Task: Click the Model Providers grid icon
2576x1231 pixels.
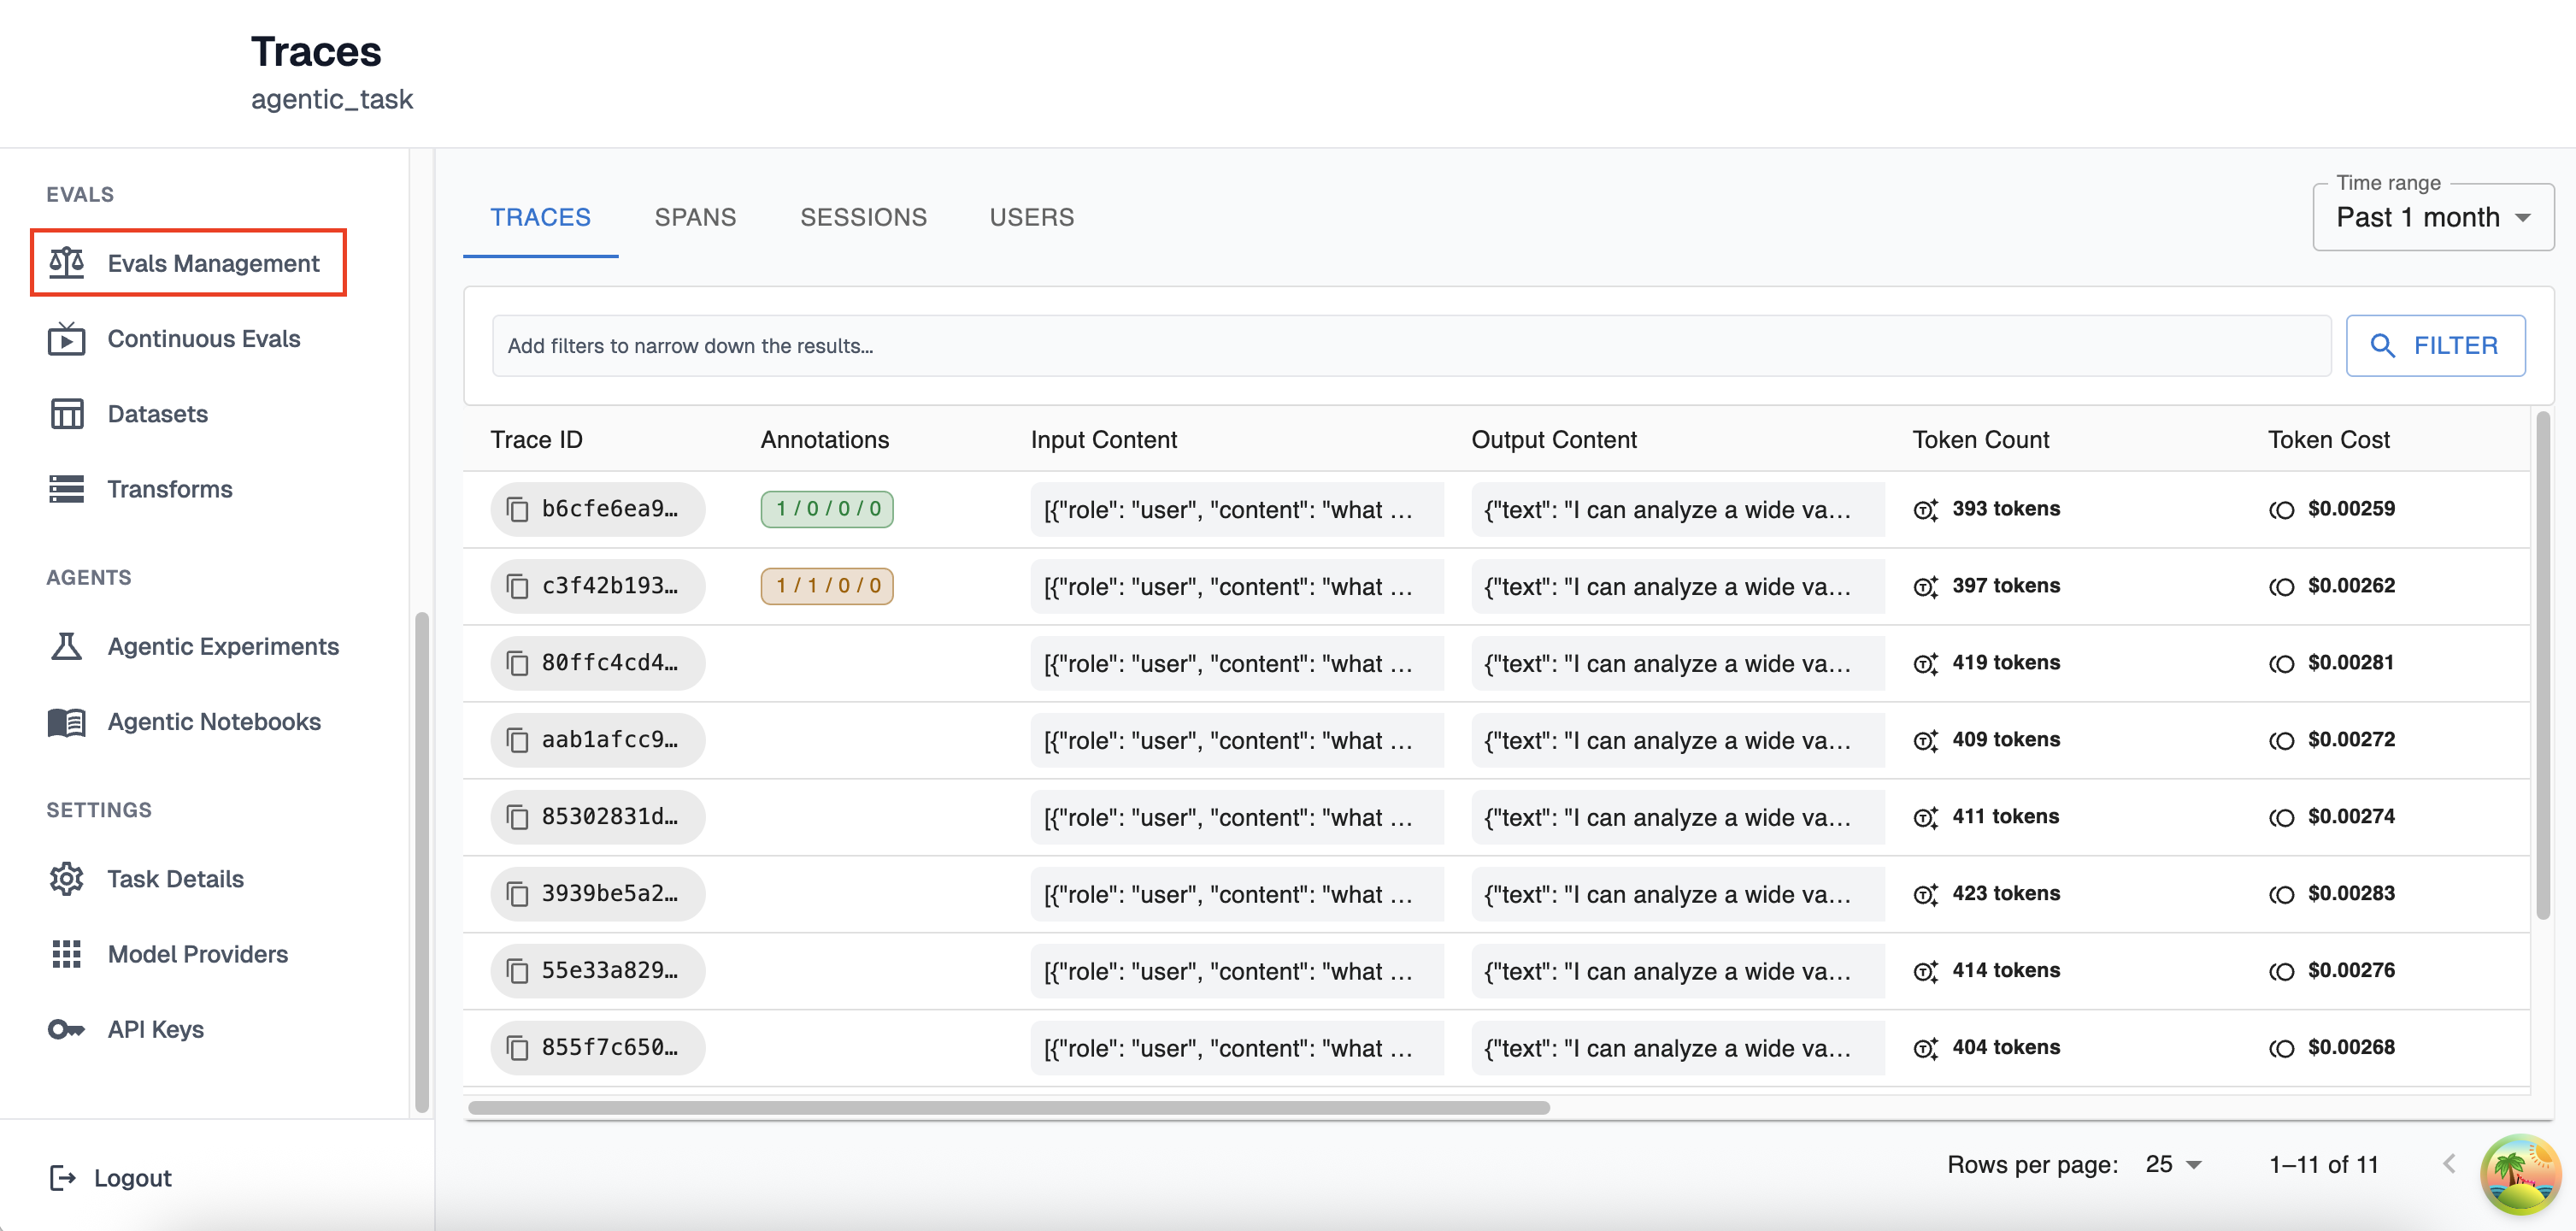Action: pos(66,954)
